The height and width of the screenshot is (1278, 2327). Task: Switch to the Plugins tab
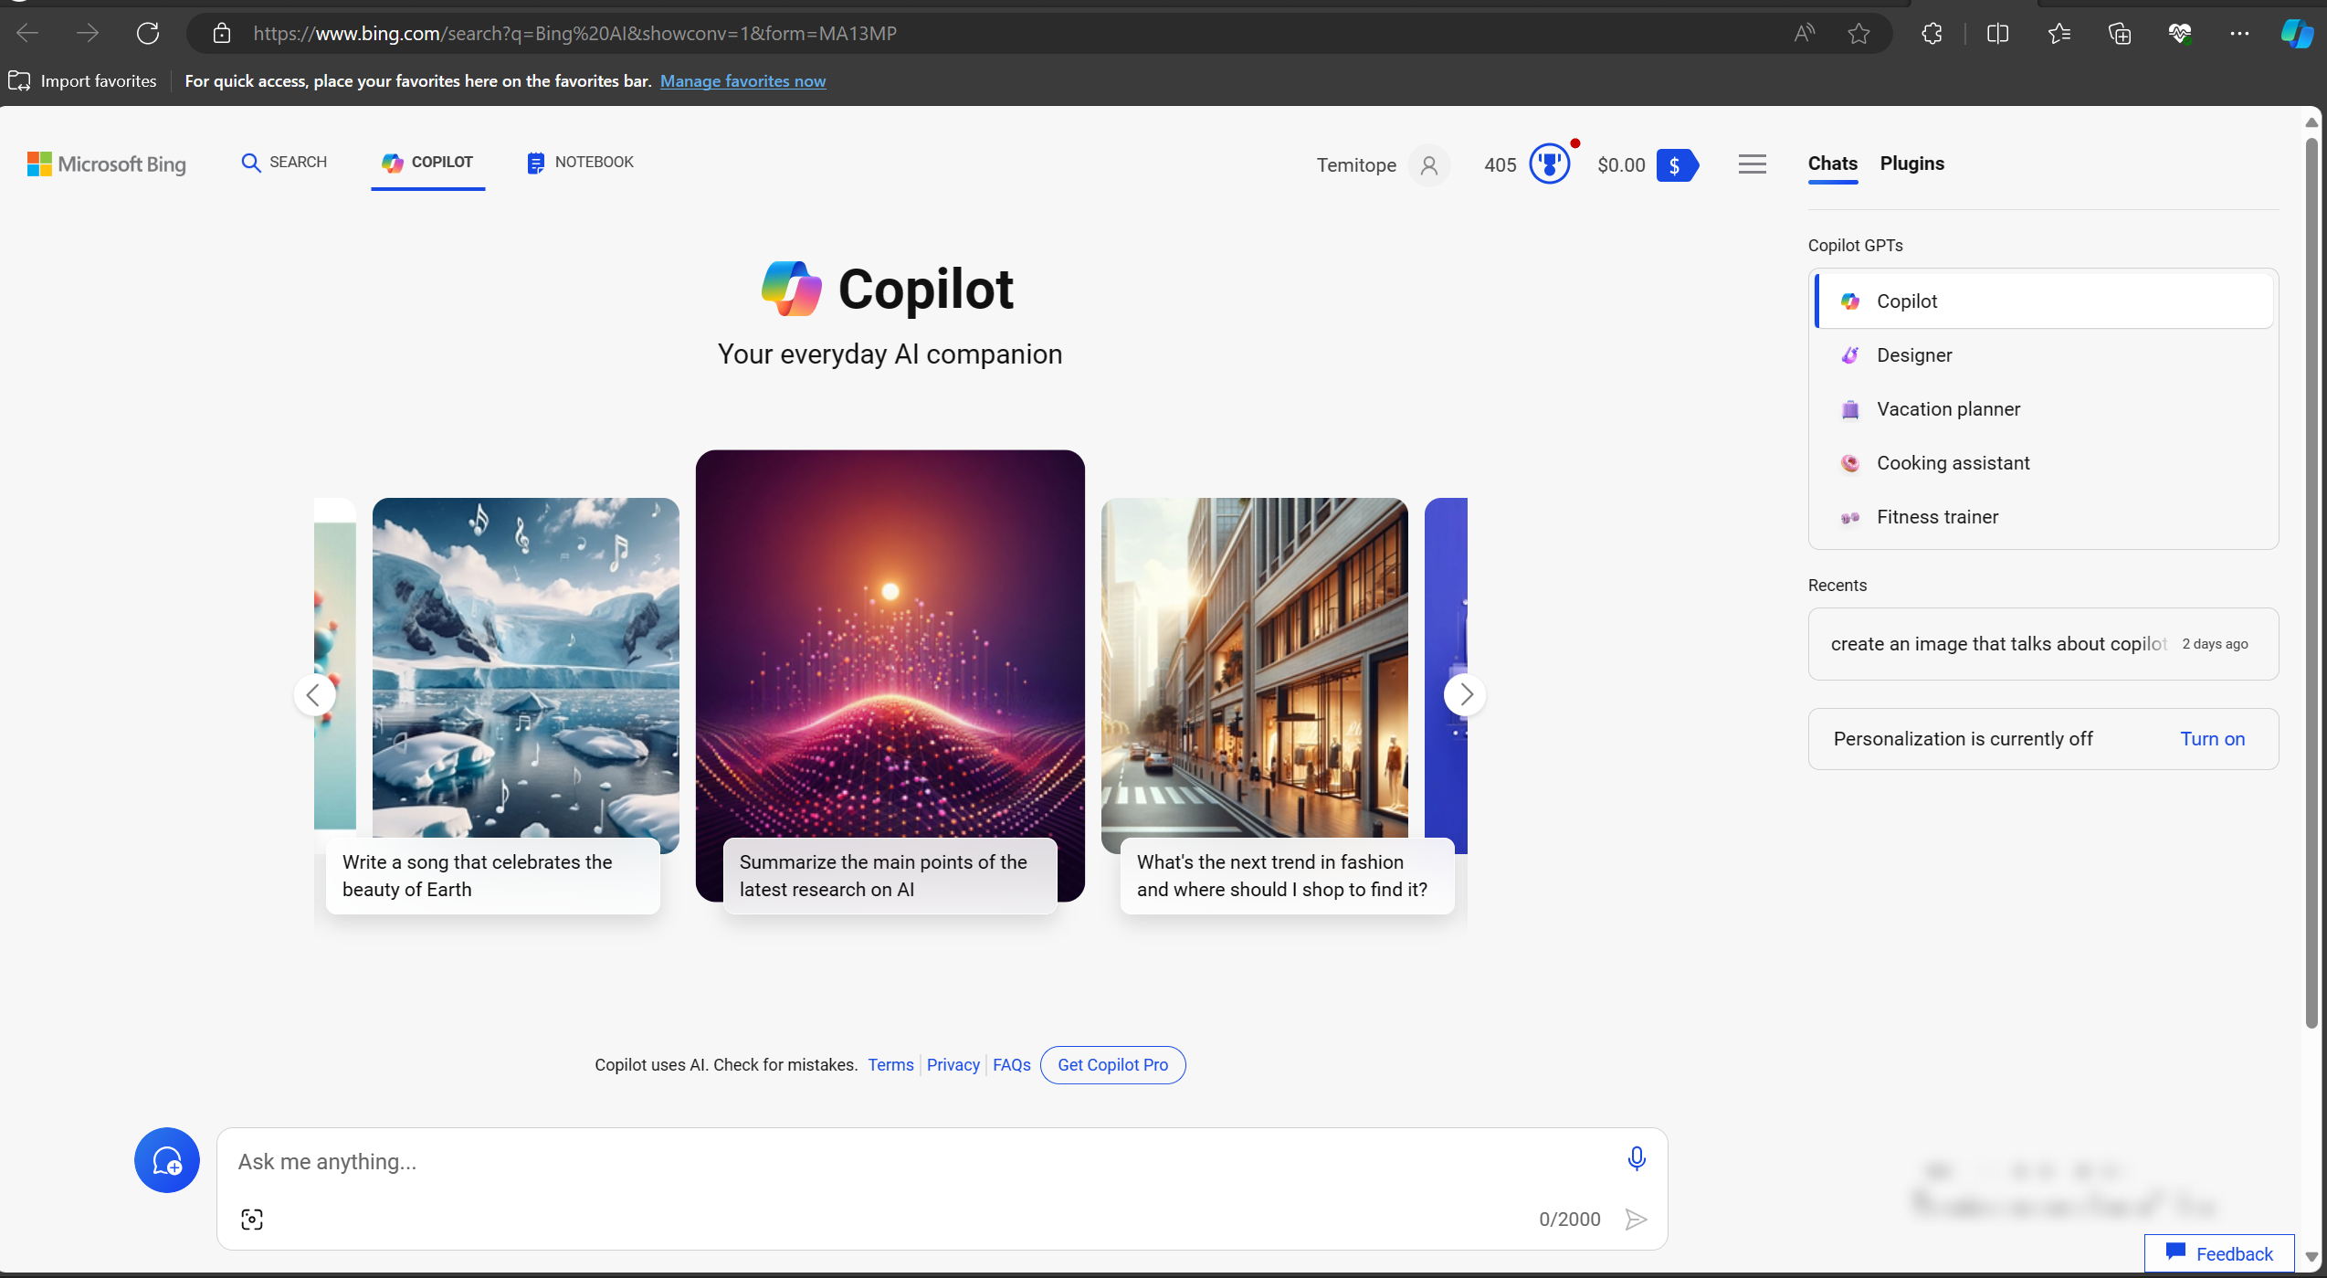(x=1911, y=162)
